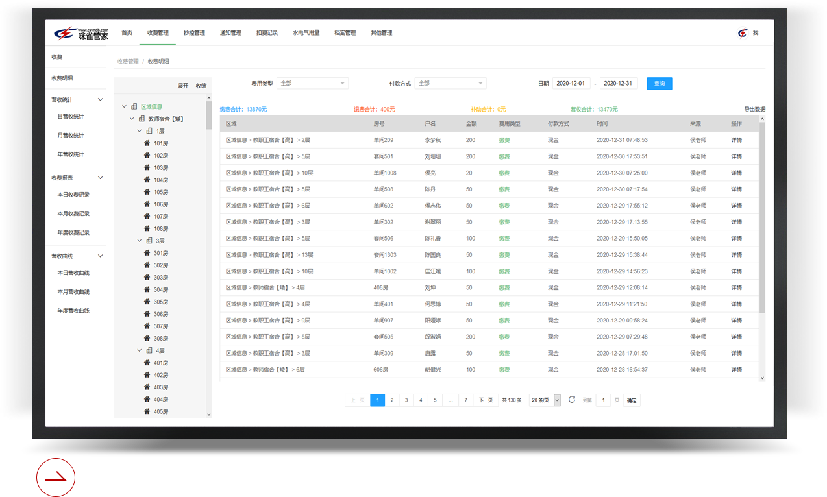This screenshot has height=497, width=827.
Task: Collapse the 1层 tree node
Action: 140,131
